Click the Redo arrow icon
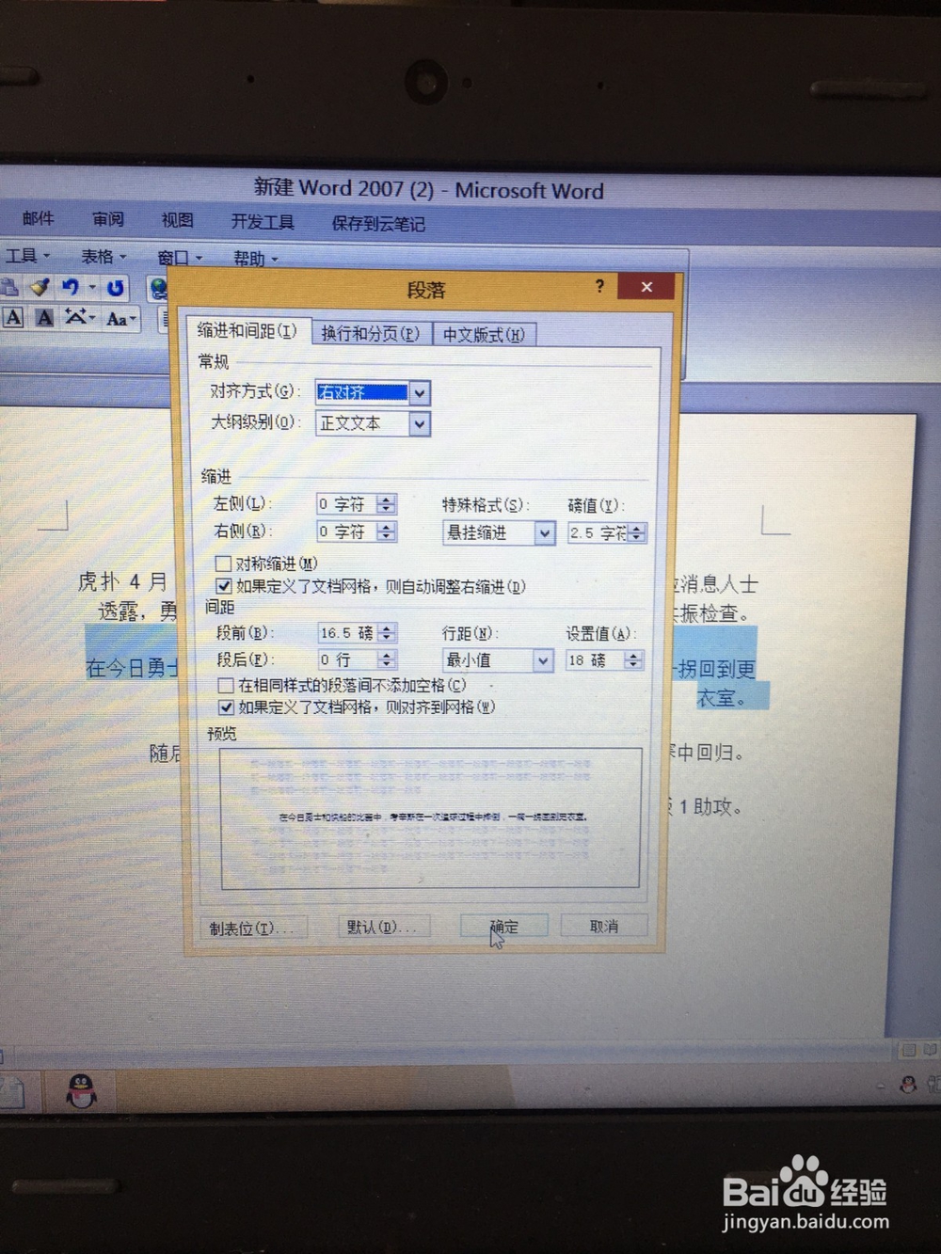This screenshot has width=941, height=1254. tap(114, 287)
